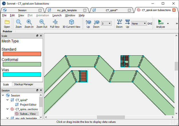Switch to Stackup Manager tab
179x126 pixels.
(x=24, y=84)
